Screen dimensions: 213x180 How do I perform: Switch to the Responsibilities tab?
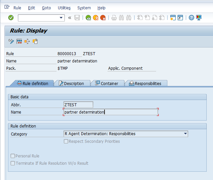[146, 83]
